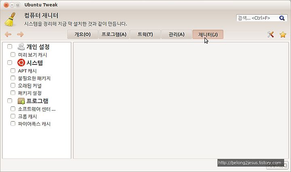The width and height of the screenshot is (291, 172).
Task: Open the preferences wrench and screwdriver icon
Action: [x=270, y=34]
